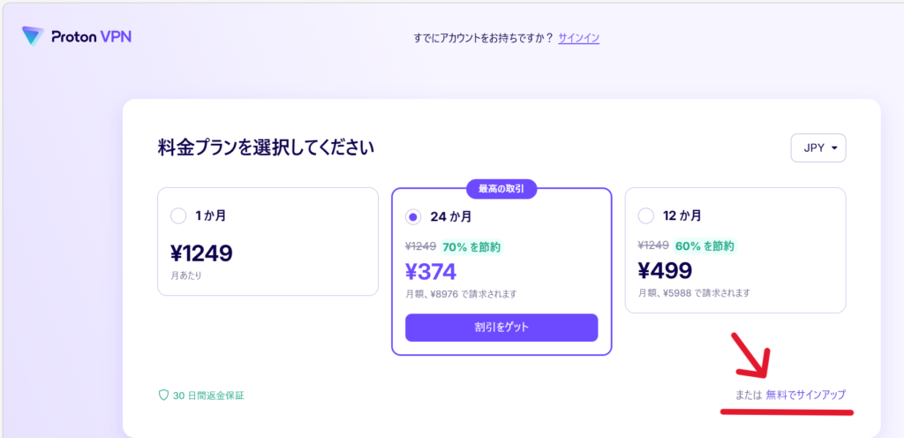This screenshot has height=438, width=904.
Task: Select the 1か月 plan radio button
Action: 178,215
